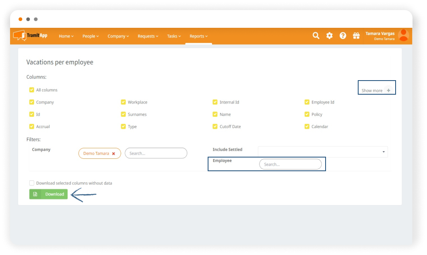This screenshot has height=255, width=427.
Task: Open settings gear icon in top bar
Action: pos(329,36)
